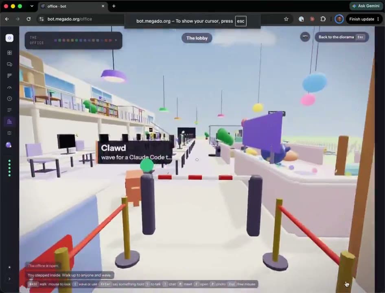Click the M meet key hint
The width and height of the screenshot is (385, 293).
pyautogui.click(x=185, y=284)
